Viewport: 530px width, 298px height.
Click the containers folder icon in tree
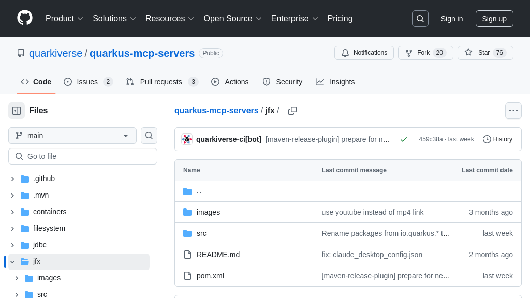pos(25,212)
